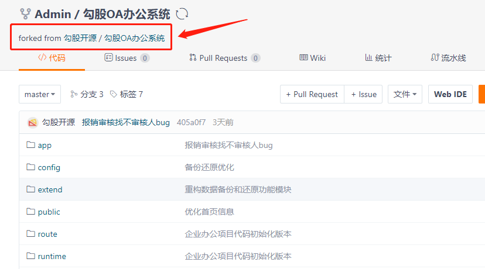View the 分支 3 branches list

point(87,94)
